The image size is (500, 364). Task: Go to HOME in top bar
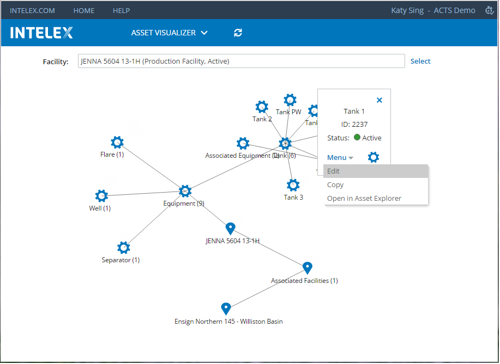click(x=84, y=10)
